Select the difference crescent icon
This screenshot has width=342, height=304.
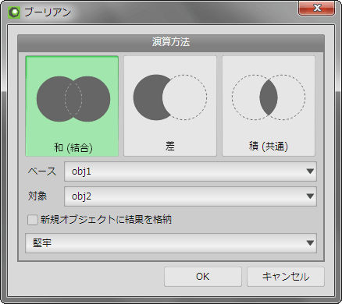[x=170, y=97]
